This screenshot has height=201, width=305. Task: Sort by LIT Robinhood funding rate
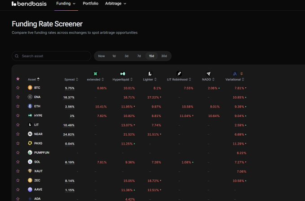click(179, 80)
